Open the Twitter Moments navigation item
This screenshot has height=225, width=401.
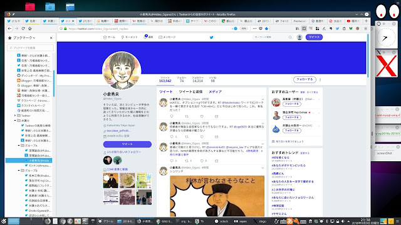click(130, 37)
